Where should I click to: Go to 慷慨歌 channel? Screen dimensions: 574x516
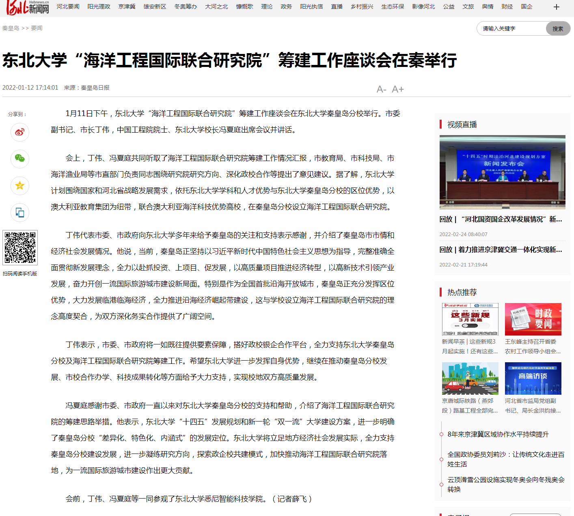coord(245,7)
